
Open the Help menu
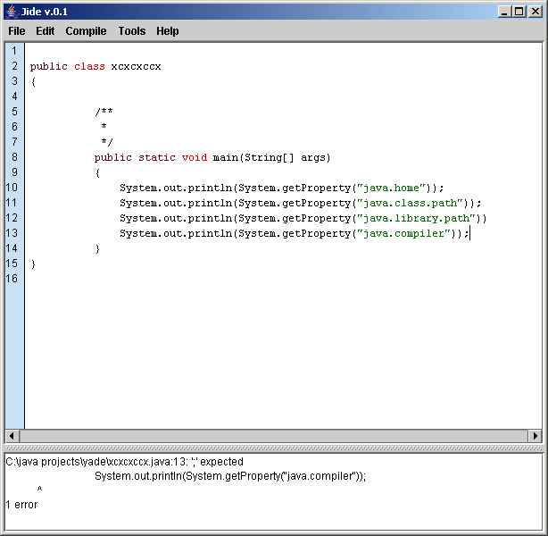[x=168, y=31]
